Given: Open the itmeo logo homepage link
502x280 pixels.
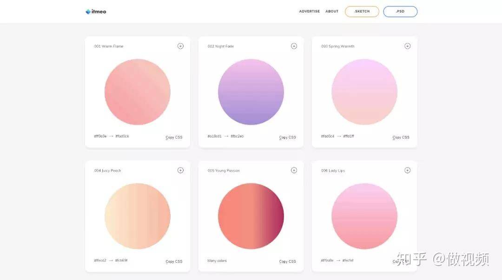Looking at the screenshot, I should pos(96,12).
